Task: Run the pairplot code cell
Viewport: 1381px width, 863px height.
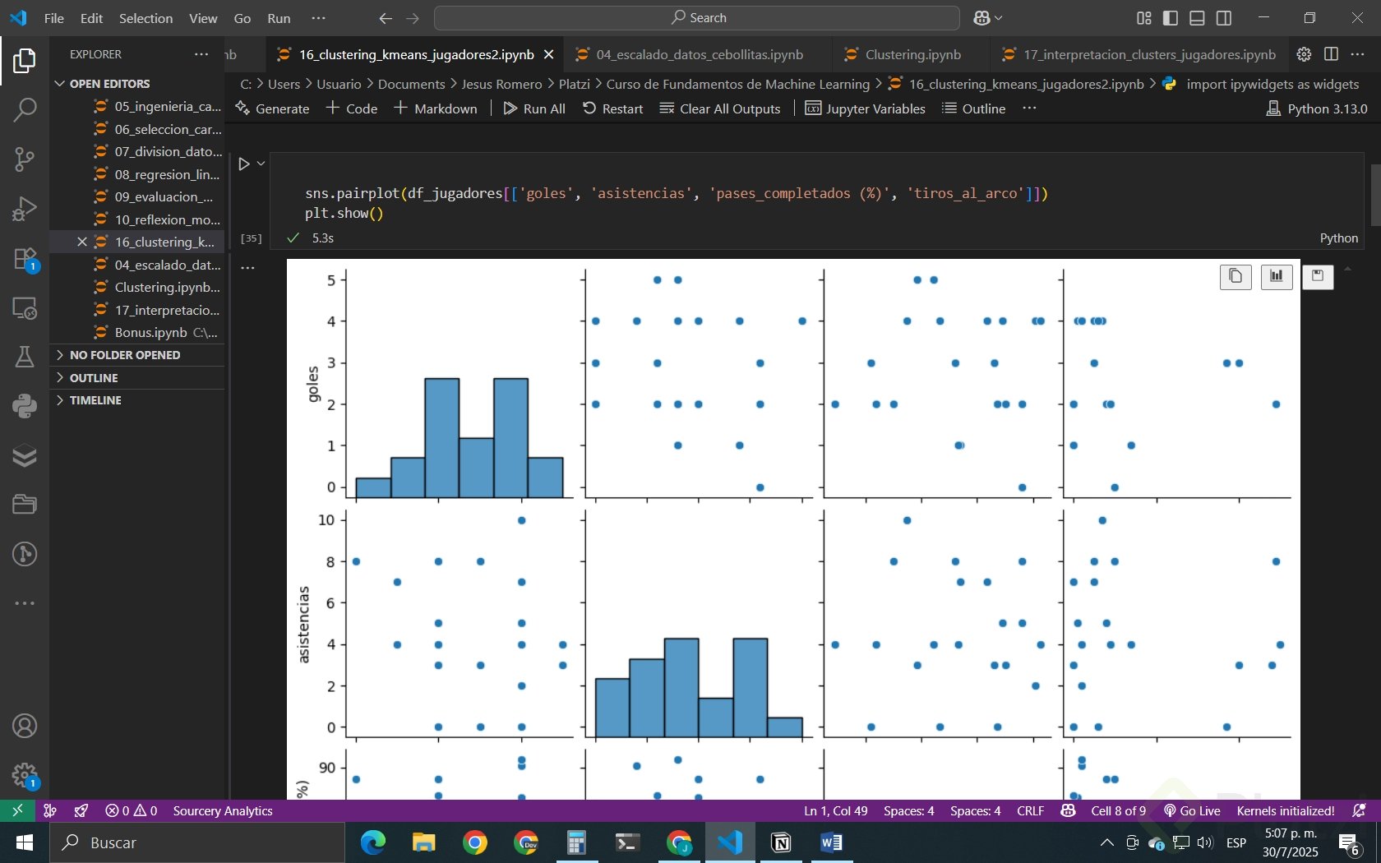Action: pyautogui.click(x=244, y=164)
